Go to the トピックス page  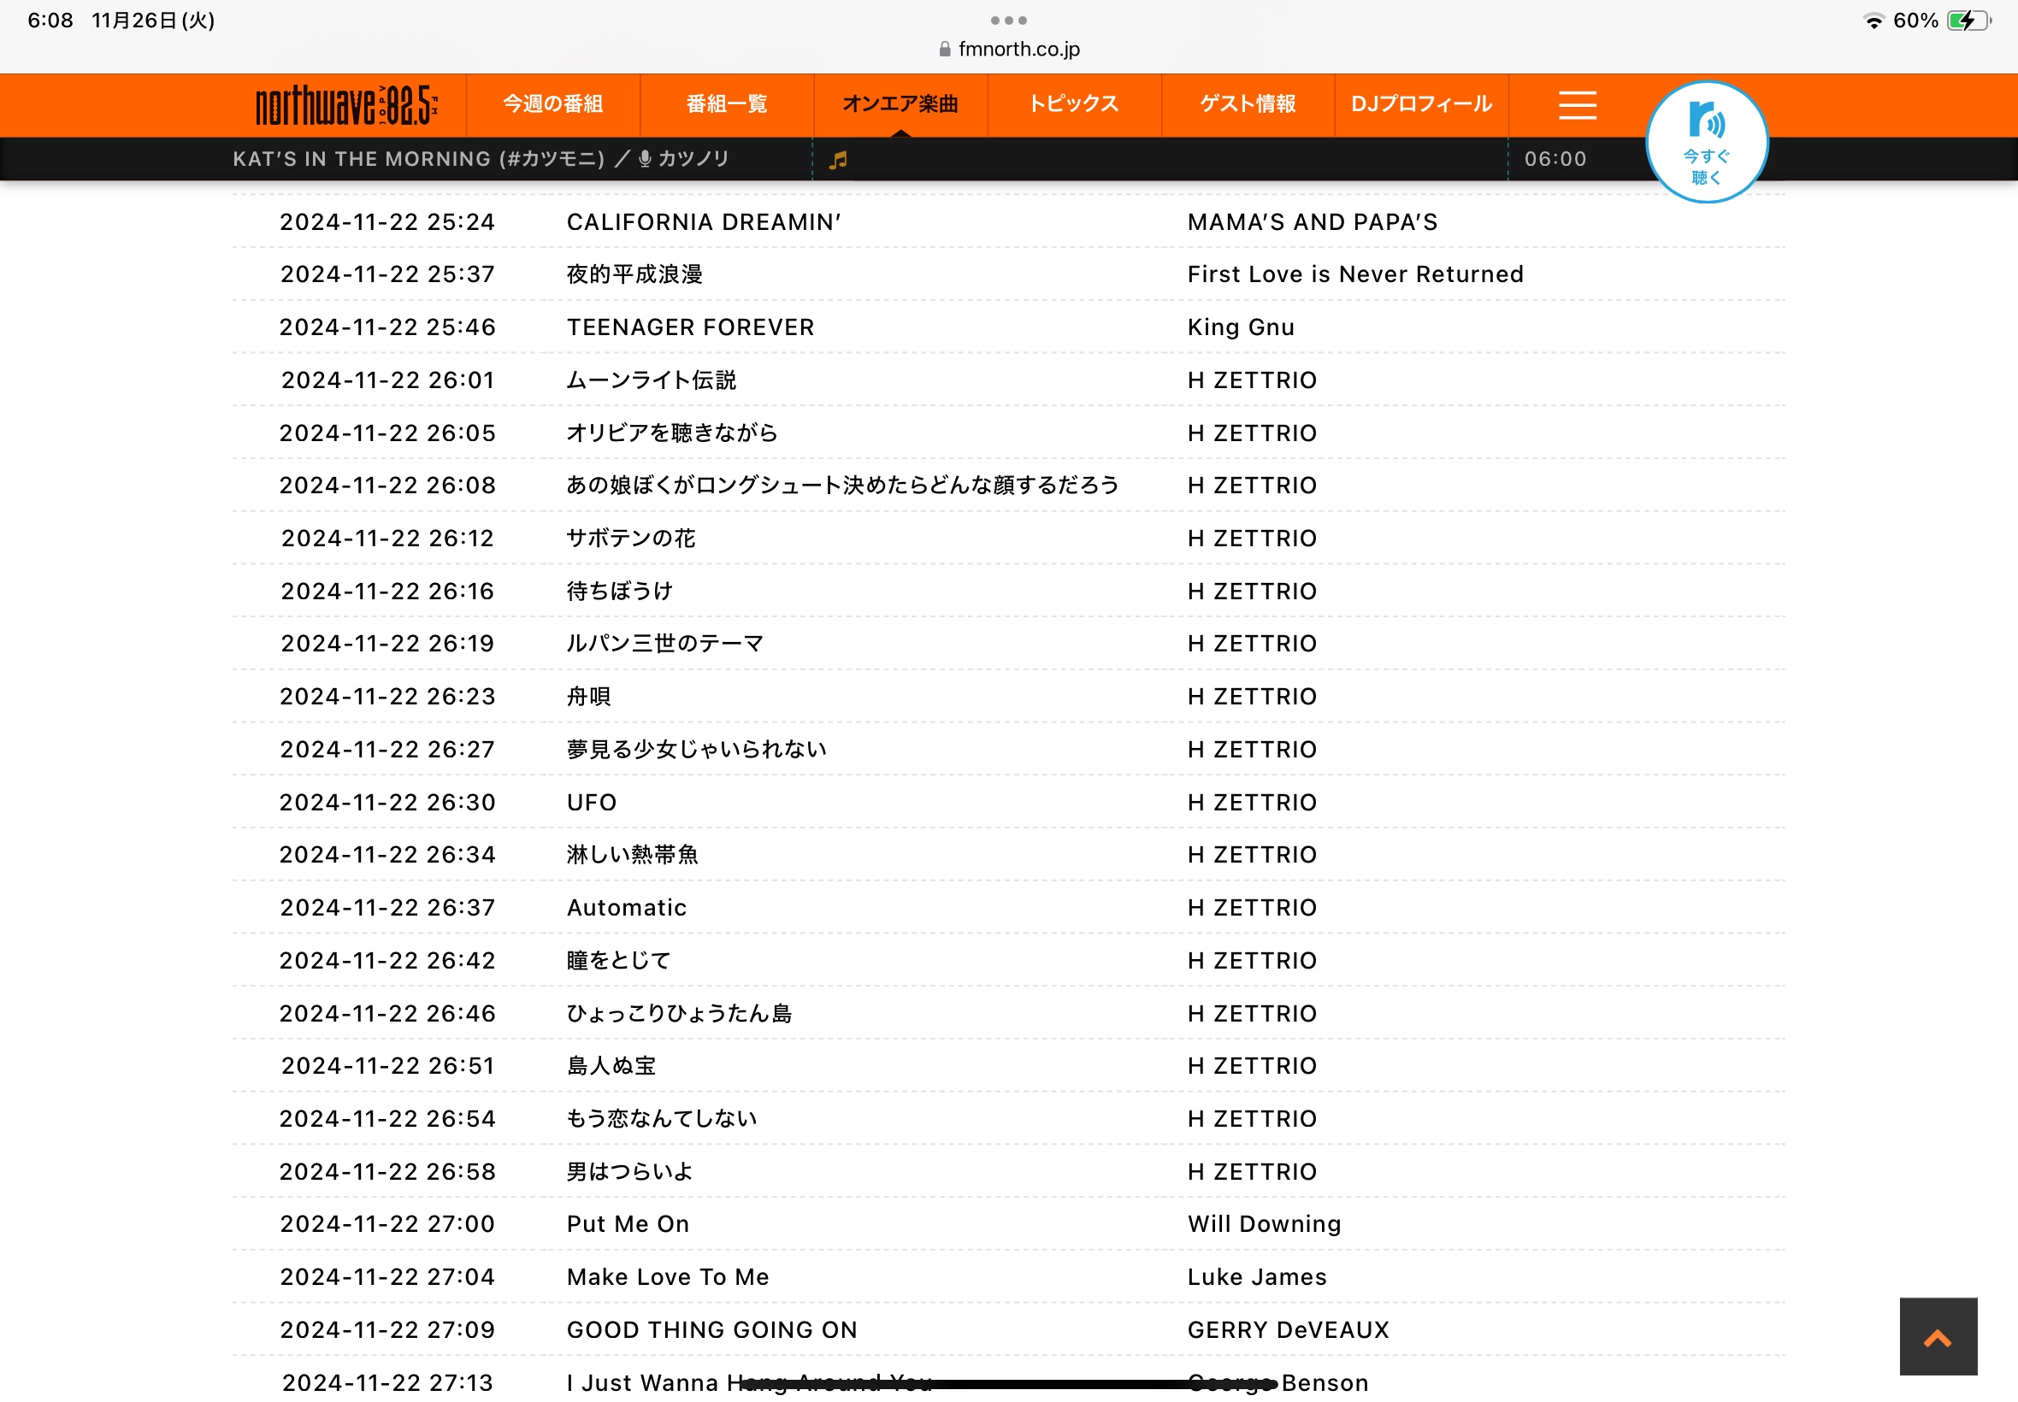pos(1074,104)
